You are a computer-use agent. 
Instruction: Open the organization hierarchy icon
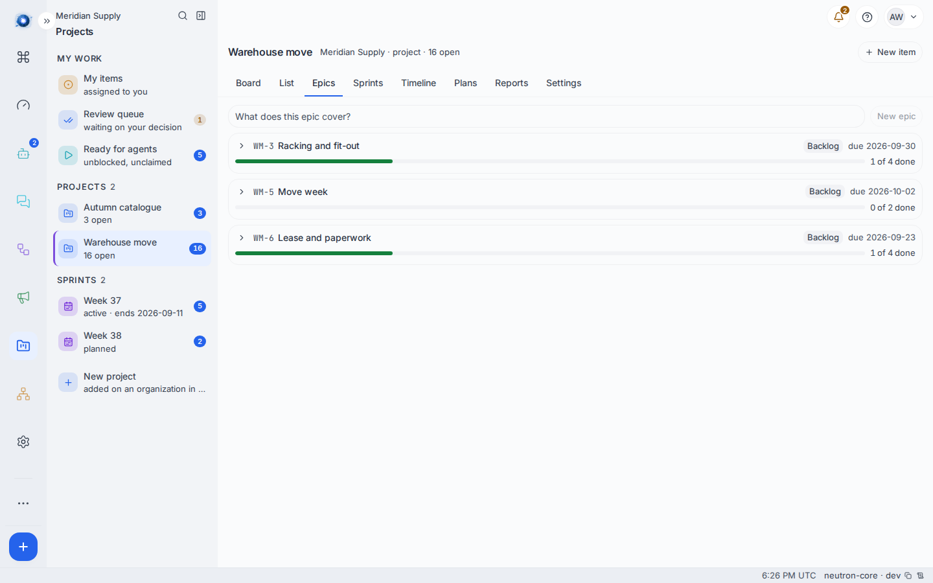coord(23,394)
